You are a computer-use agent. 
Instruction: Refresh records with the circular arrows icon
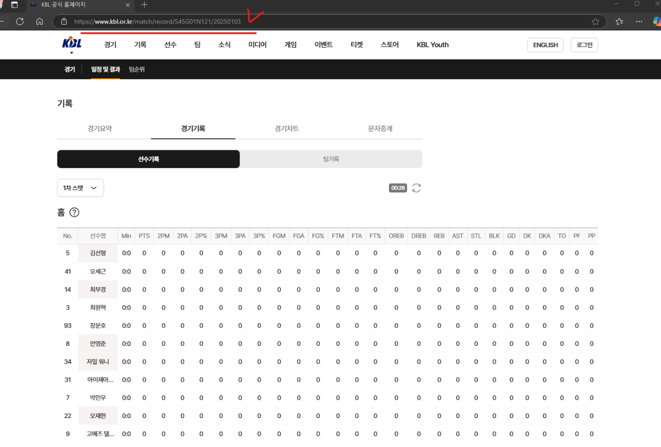coord(416,188)
